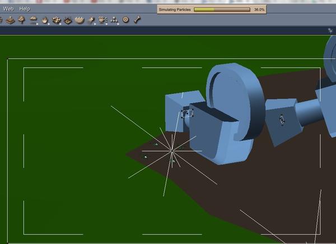
Task: Open the Web menu
Action: [8, 9]
